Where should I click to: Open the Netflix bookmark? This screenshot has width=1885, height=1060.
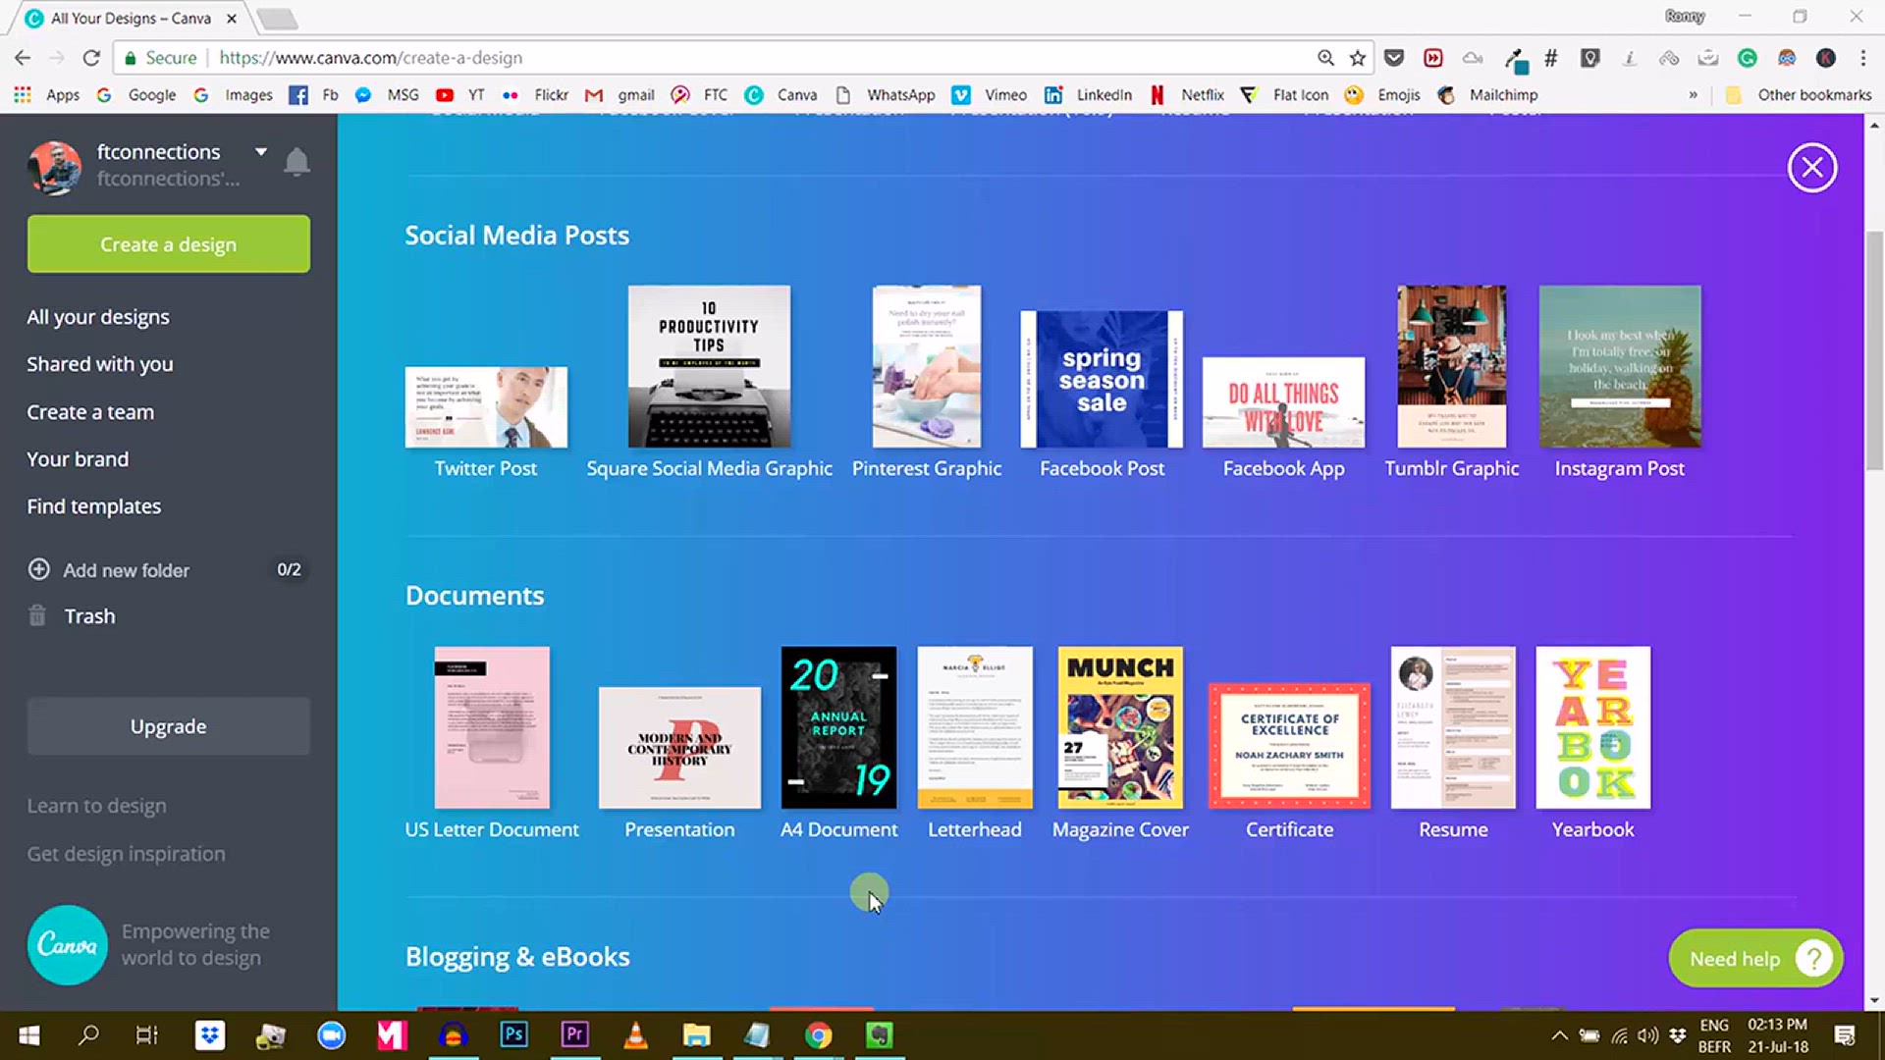point(1187,95)
